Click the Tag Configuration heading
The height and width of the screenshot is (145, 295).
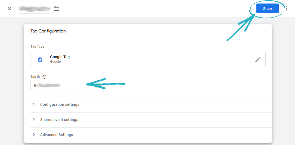click(48, 31)
